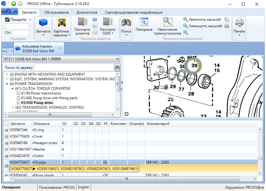
Task: Click the binoculars button next to tree search
Action: pos(117,67)
